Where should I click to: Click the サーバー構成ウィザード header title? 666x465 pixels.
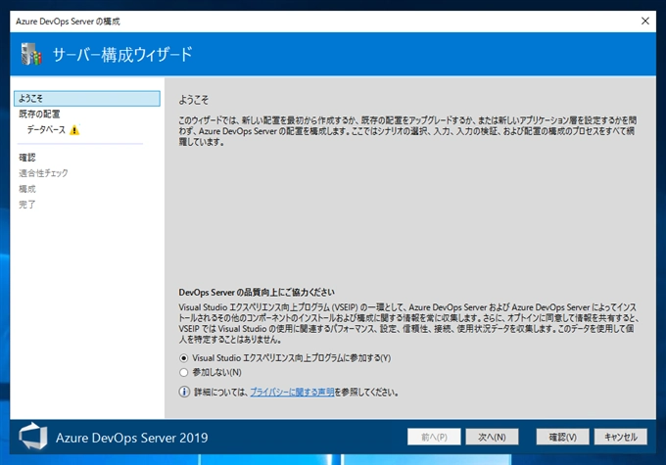[x=122, y=55]
